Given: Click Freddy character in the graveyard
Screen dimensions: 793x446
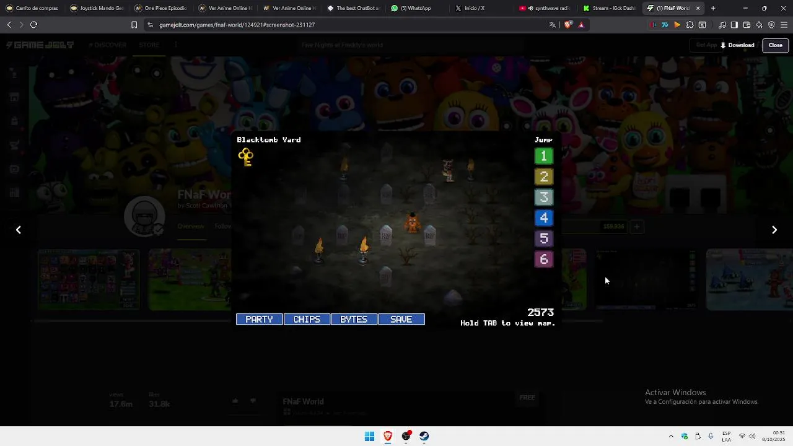Looking at the screenshot, I should (x=413, y=223).
